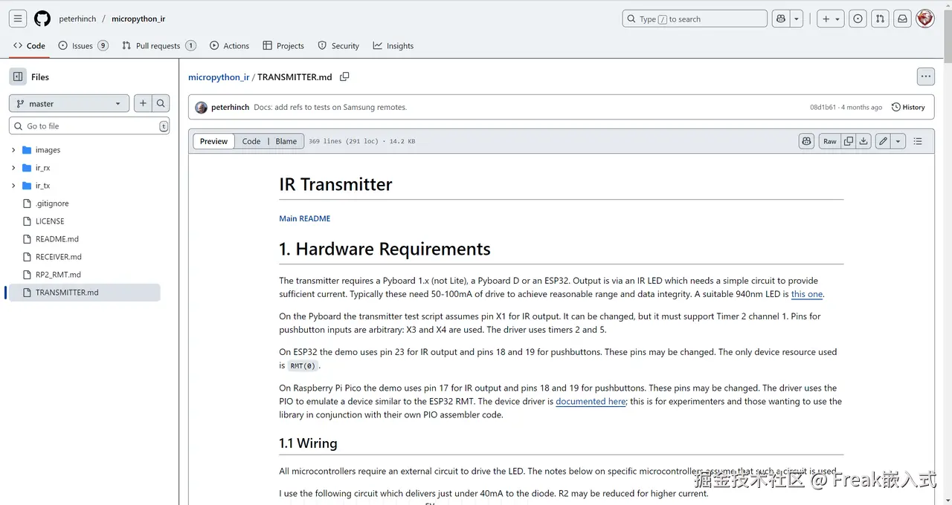The width and height of the screenshot is (952, 505).
Task: Expand the Copilot dropdown arrow
Action: [797, 19]
